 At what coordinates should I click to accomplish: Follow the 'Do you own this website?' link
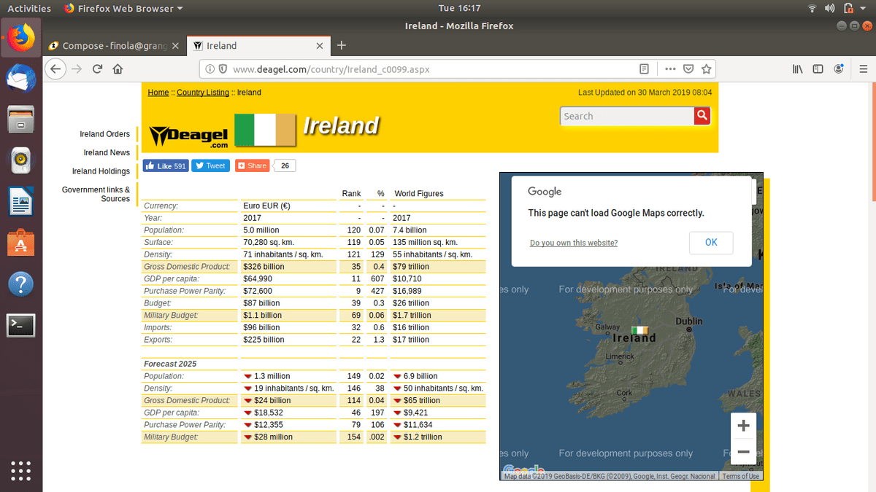click(x=574, y=243)
